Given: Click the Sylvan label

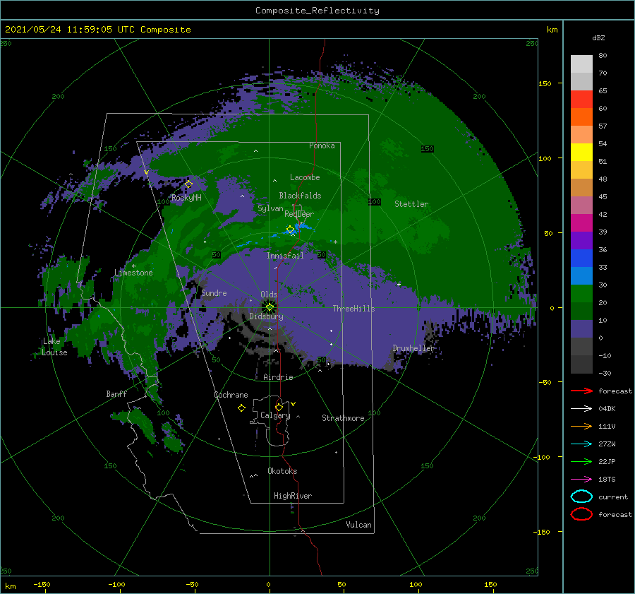Looking at the screenshot, I should click(270, 208).
